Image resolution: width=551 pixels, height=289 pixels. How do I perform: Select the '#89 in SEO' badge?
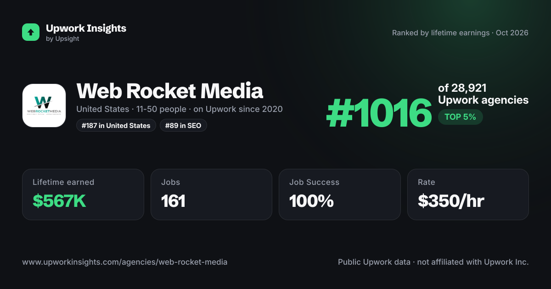coord(183,125)
